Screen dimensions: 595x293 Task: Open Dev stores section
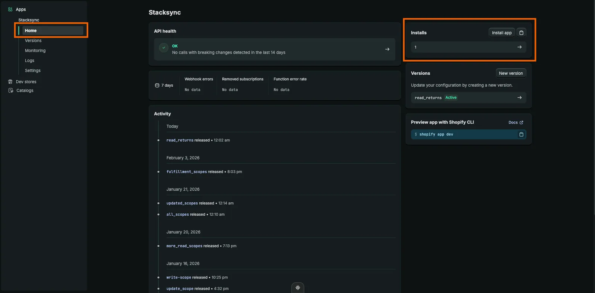point(26,82)
